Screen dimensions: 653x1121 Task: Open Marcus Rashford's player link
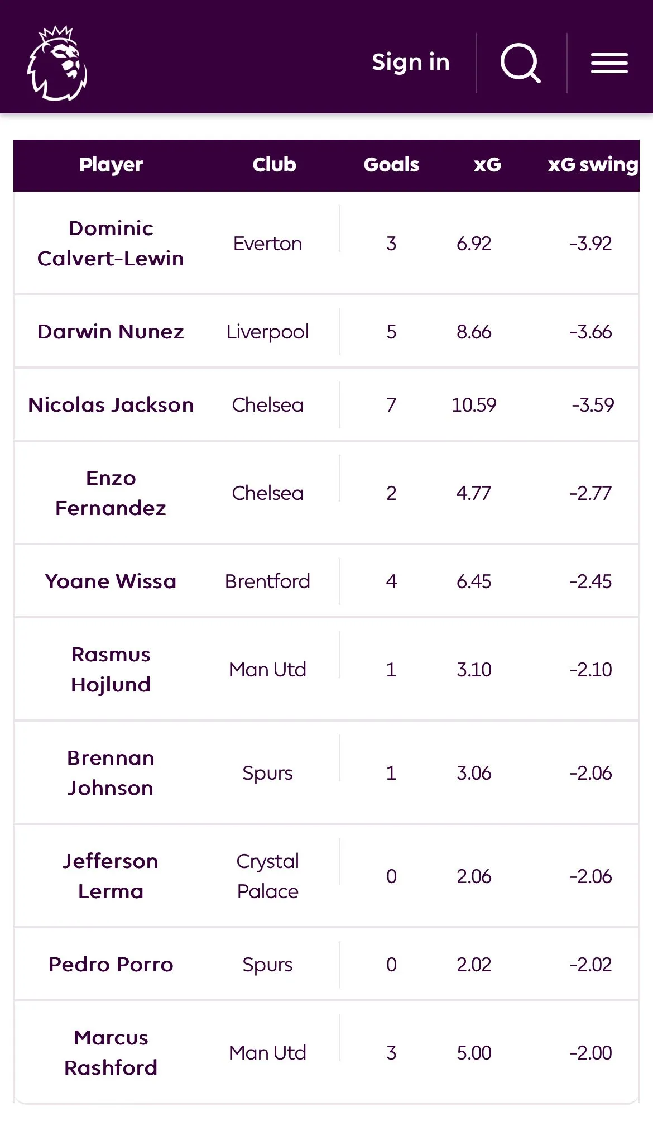pyautogui.click(x=111, y=1053)
